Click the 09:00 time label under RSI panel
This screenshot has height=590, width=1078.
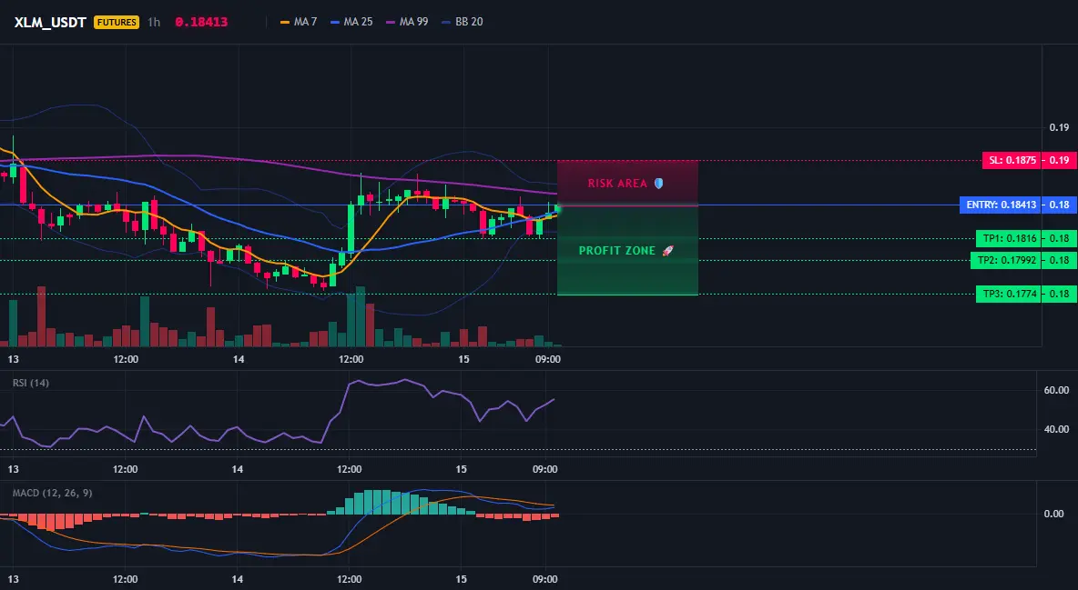click(x=544, y=469)
